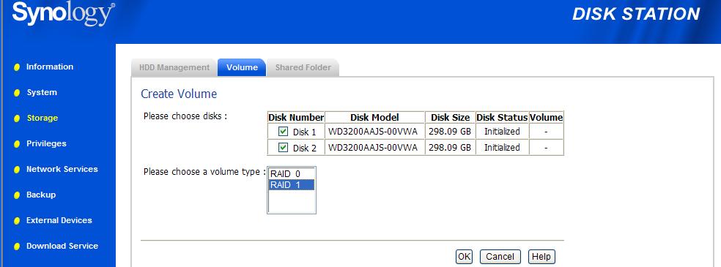
Task: Click the yellow bullet beside Network Services
Action: pyautogui.click(x=17, y=170)
